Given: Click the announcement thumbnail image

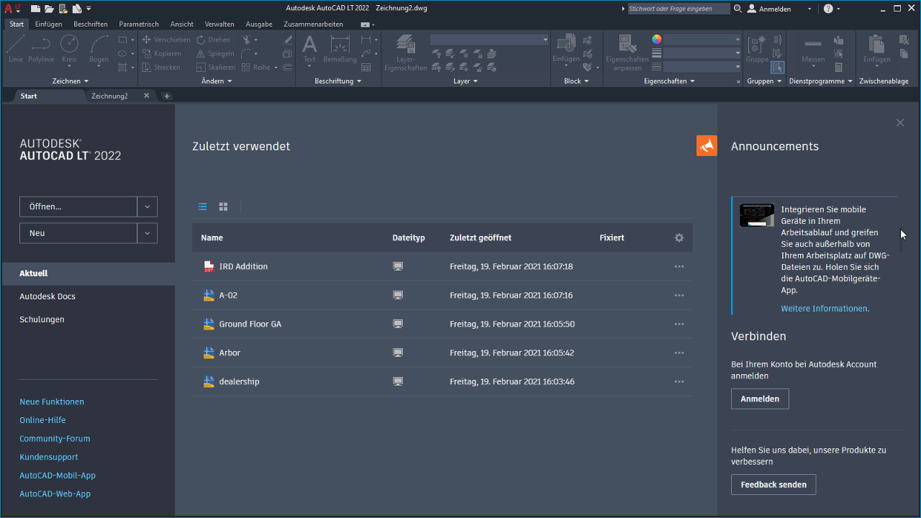Looking at the screenshot, I should [x=757, y=215].
